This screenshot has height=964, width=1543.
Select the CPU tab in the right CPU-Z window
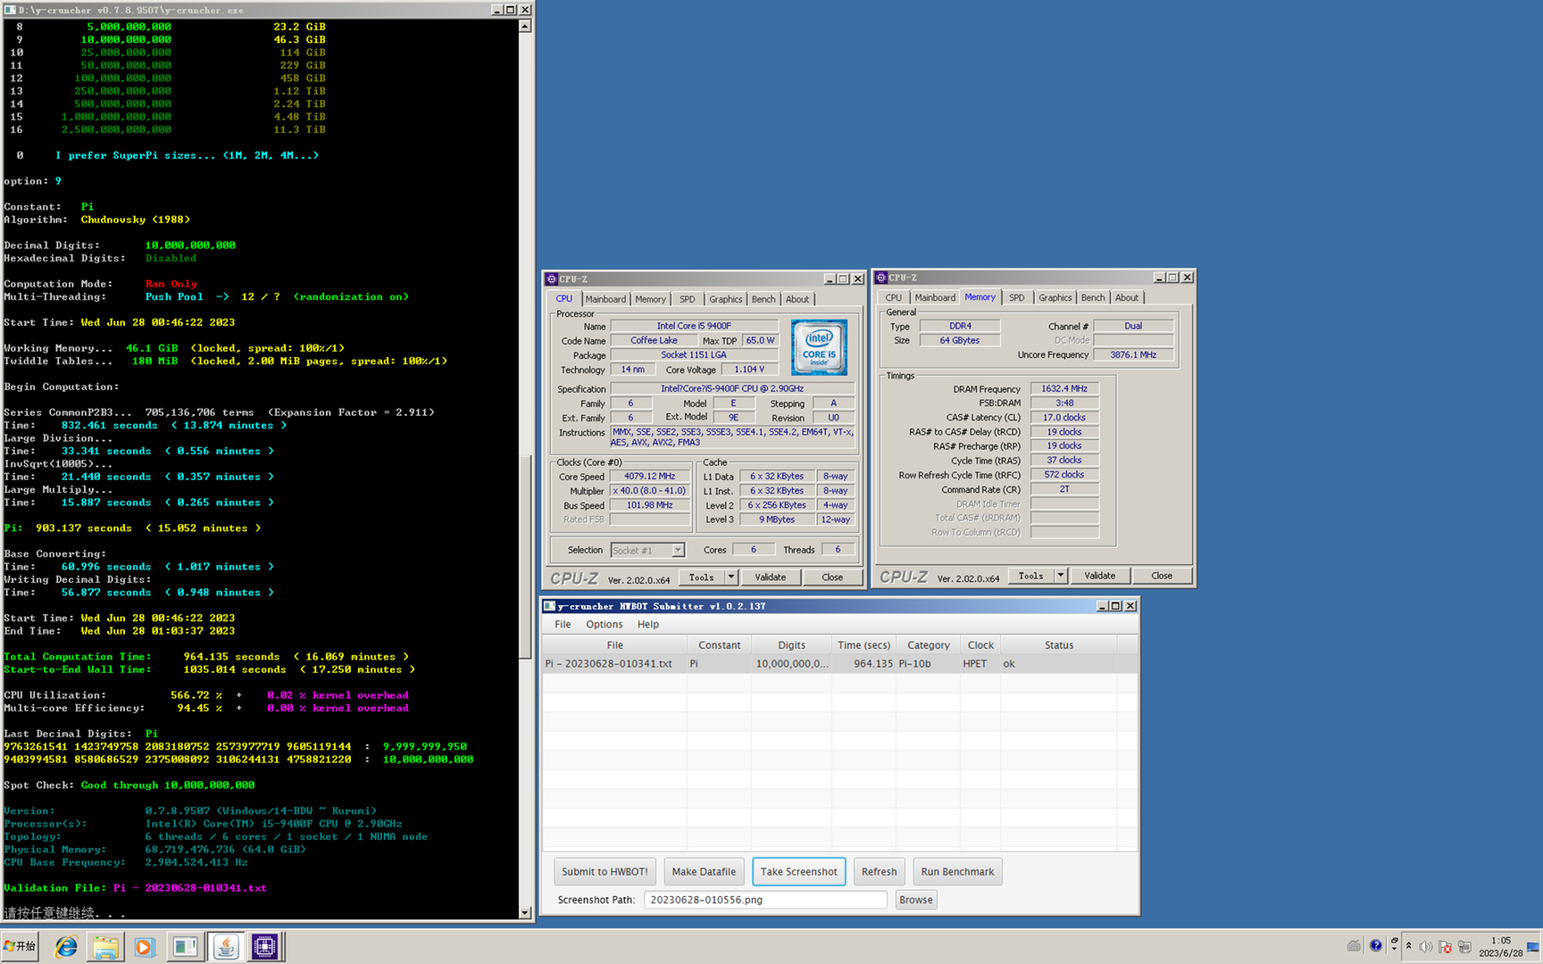pos(893,298)
